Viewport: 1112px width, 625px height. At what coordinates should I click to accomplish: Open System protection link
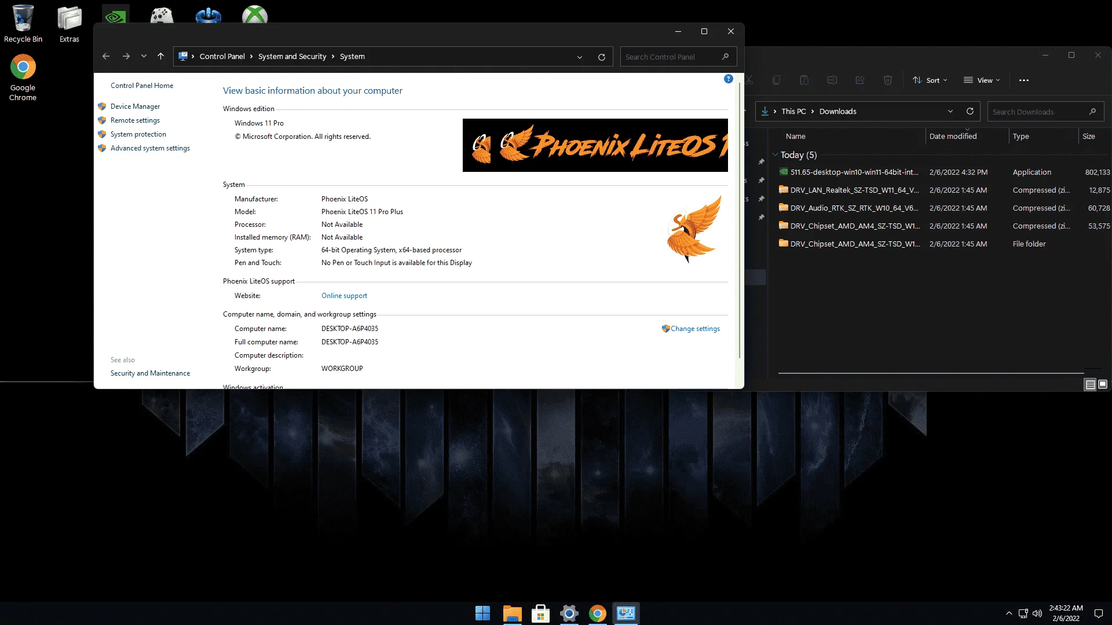138,134
